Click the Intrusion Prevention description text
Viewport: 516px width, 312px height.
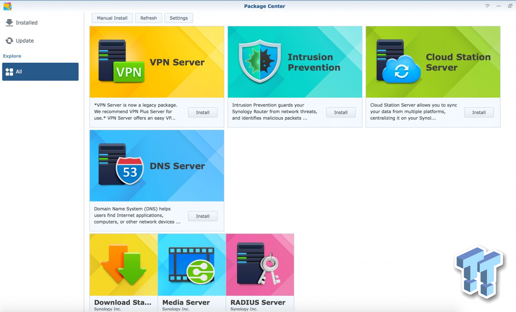click(x=275, y=112)
